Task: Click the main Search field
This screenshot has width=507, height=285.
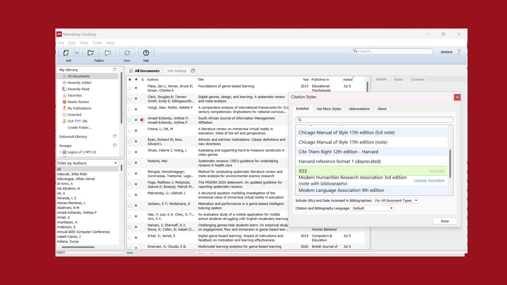Action: coord(392,51)
